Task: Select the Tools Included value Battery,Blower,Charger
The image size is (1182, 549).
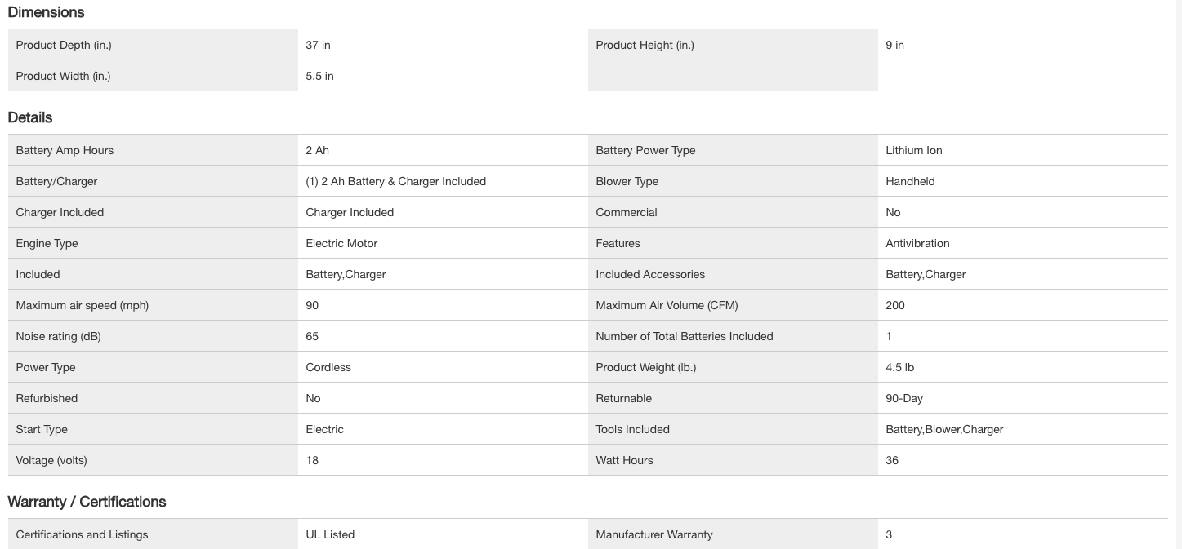Action: click(x=944, y=430)
